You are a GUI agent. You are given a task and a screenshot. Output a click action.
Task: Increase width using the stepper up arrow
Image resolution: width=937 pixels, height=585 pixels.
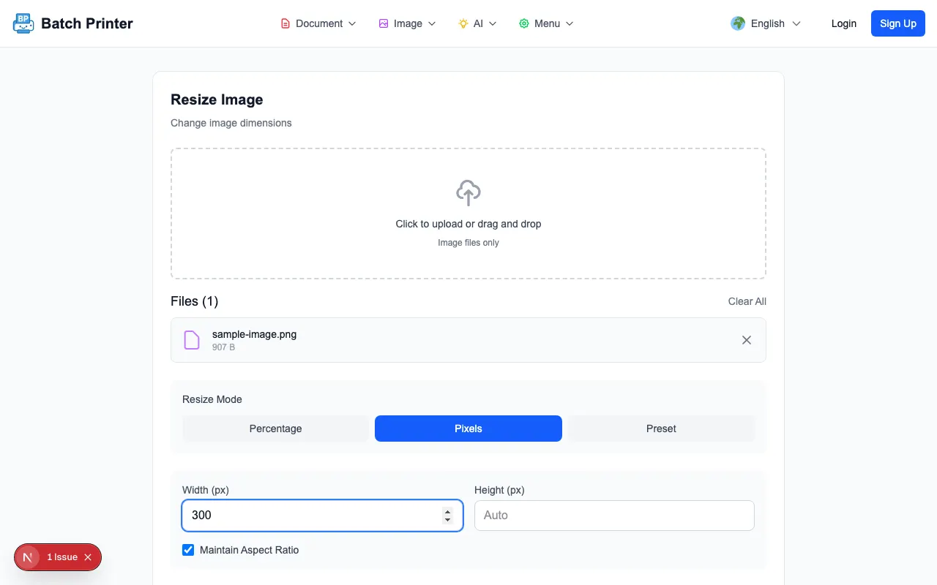pyautogui.click(x=448, y=511)
